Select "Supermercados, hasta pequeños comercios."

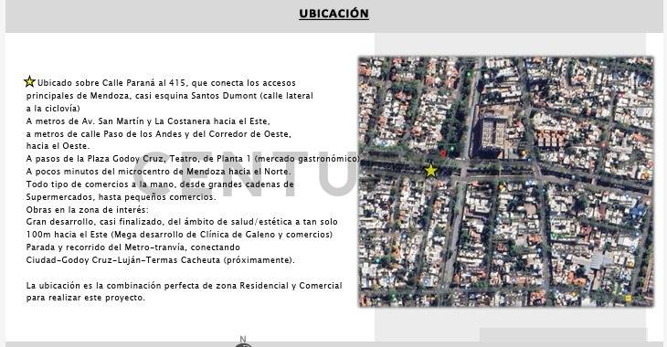click(122, 197)
